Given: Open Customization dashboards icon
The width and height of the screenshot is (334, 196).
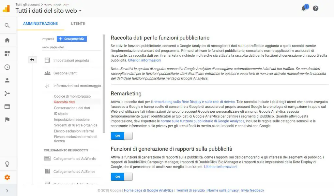Looking at the screenshot, I should [7, 54].
